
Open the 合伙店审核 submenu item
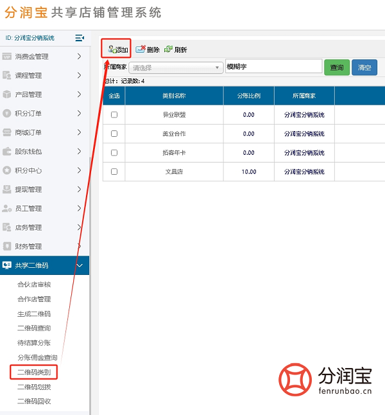34,285
